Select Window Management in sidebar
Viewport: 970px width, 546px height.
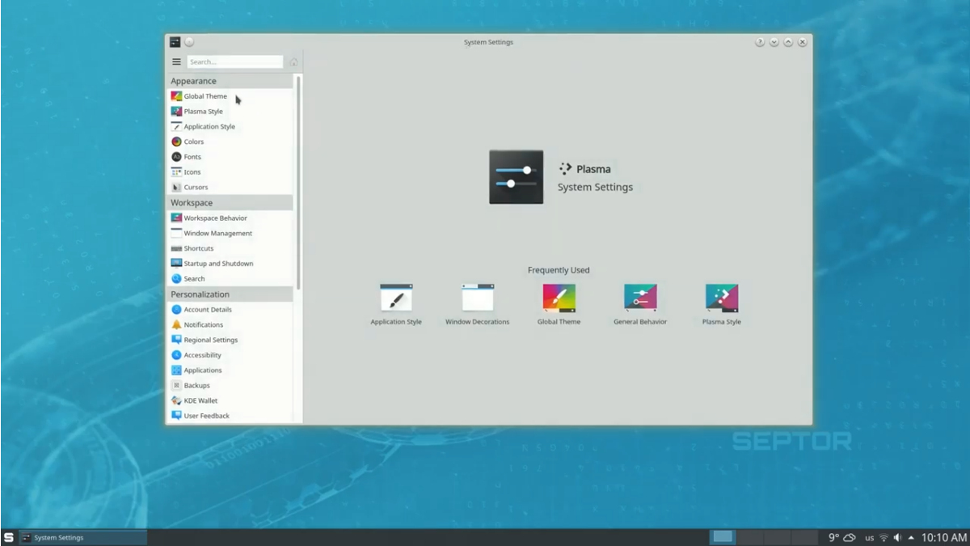coord(217,234)
